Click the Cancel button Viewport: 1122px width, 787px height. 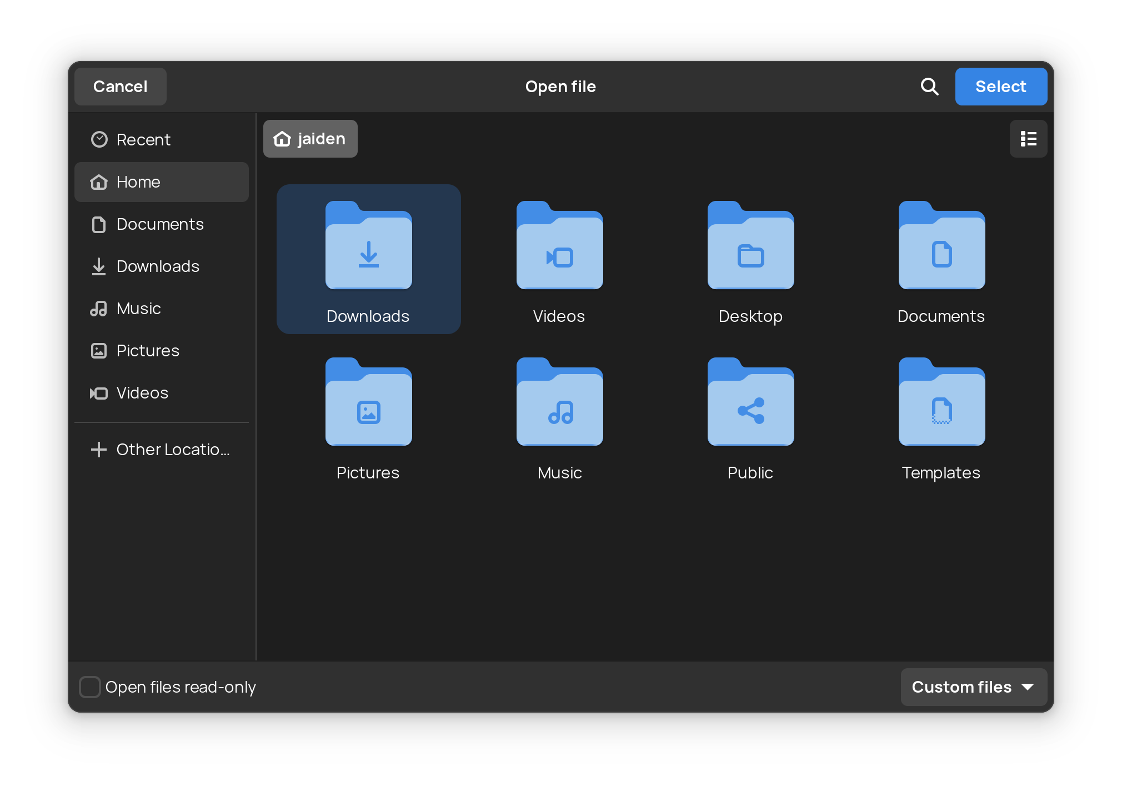tap(121, 87)
